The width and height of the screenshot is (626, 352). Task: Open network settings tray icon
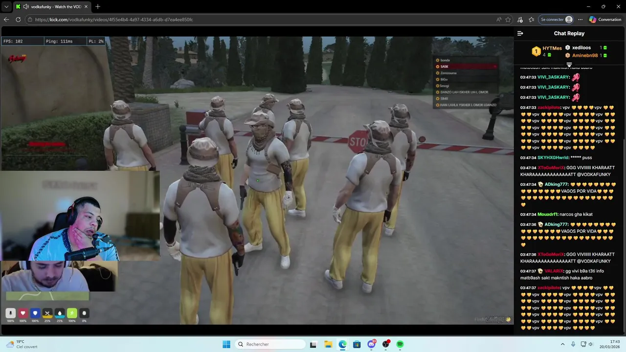pyautogui.click(x=583, y=344)
